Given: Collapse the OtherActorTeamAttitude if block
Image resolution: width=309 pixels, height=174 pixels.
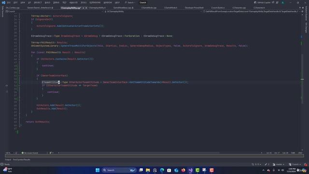Looking at the screenshot, I should click(19, 86).
